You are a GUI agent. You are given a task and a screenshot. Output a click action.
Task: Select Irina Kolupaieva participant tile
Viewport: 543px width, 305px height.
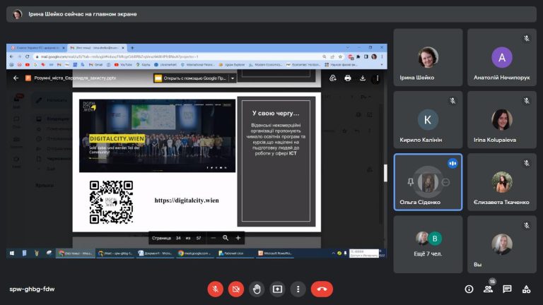(x=502, y=119)
